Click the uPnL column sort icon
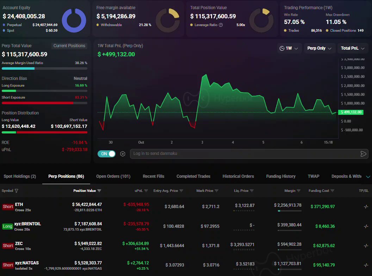This screenshot has width=372, height=276. tap(146, 191)
